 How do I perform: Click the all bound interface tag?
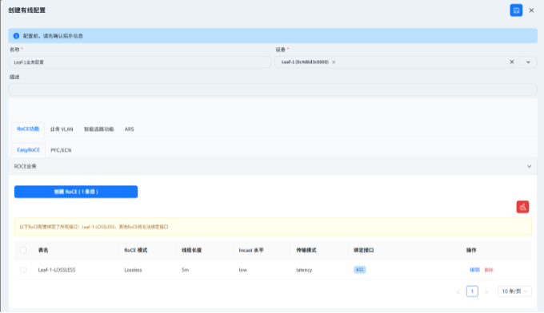point(360,269)
